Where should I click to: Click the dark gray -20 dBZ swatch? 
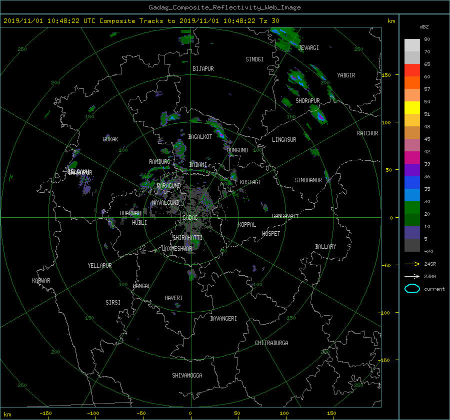tap(412, 245)
